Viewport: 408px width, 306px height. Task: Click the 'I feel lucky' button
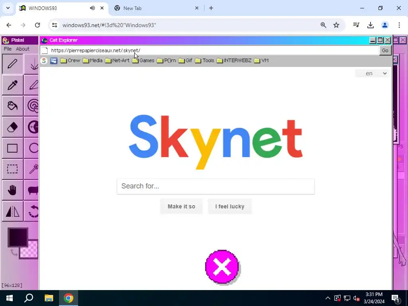[x=230, y=206]
